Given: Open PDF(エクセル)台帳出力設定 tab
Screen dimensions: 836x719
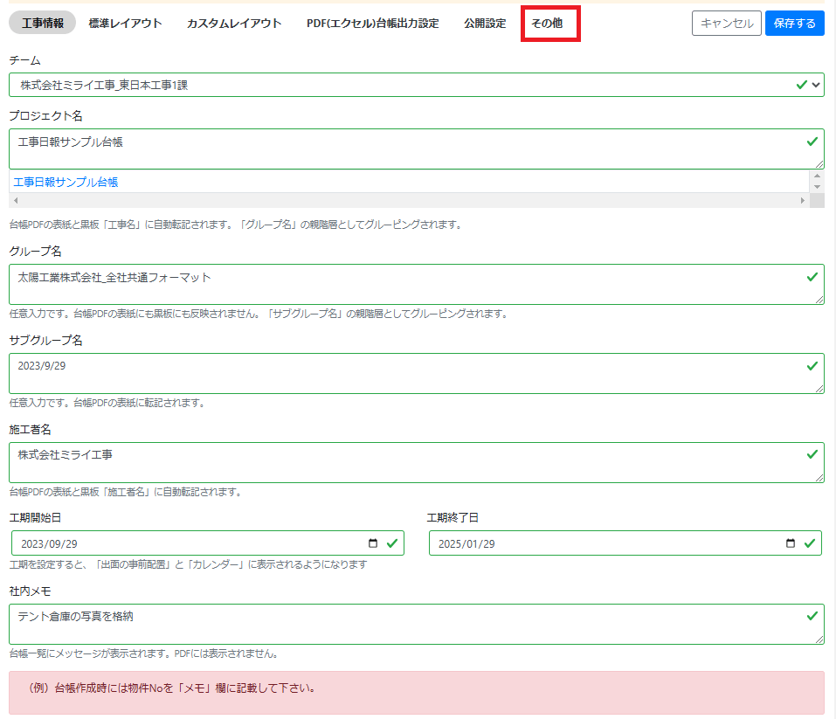Looking at the screenshot, I should pos(373,23).
